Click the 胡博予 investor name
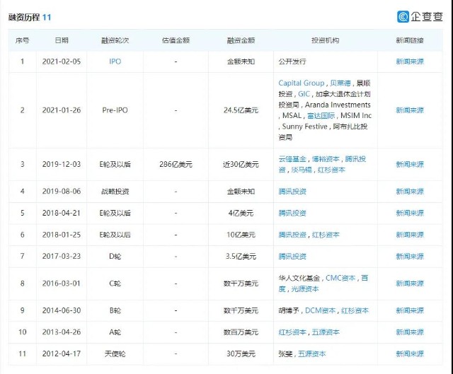Viewport: 453px width, 374px height. pos(289,310)
